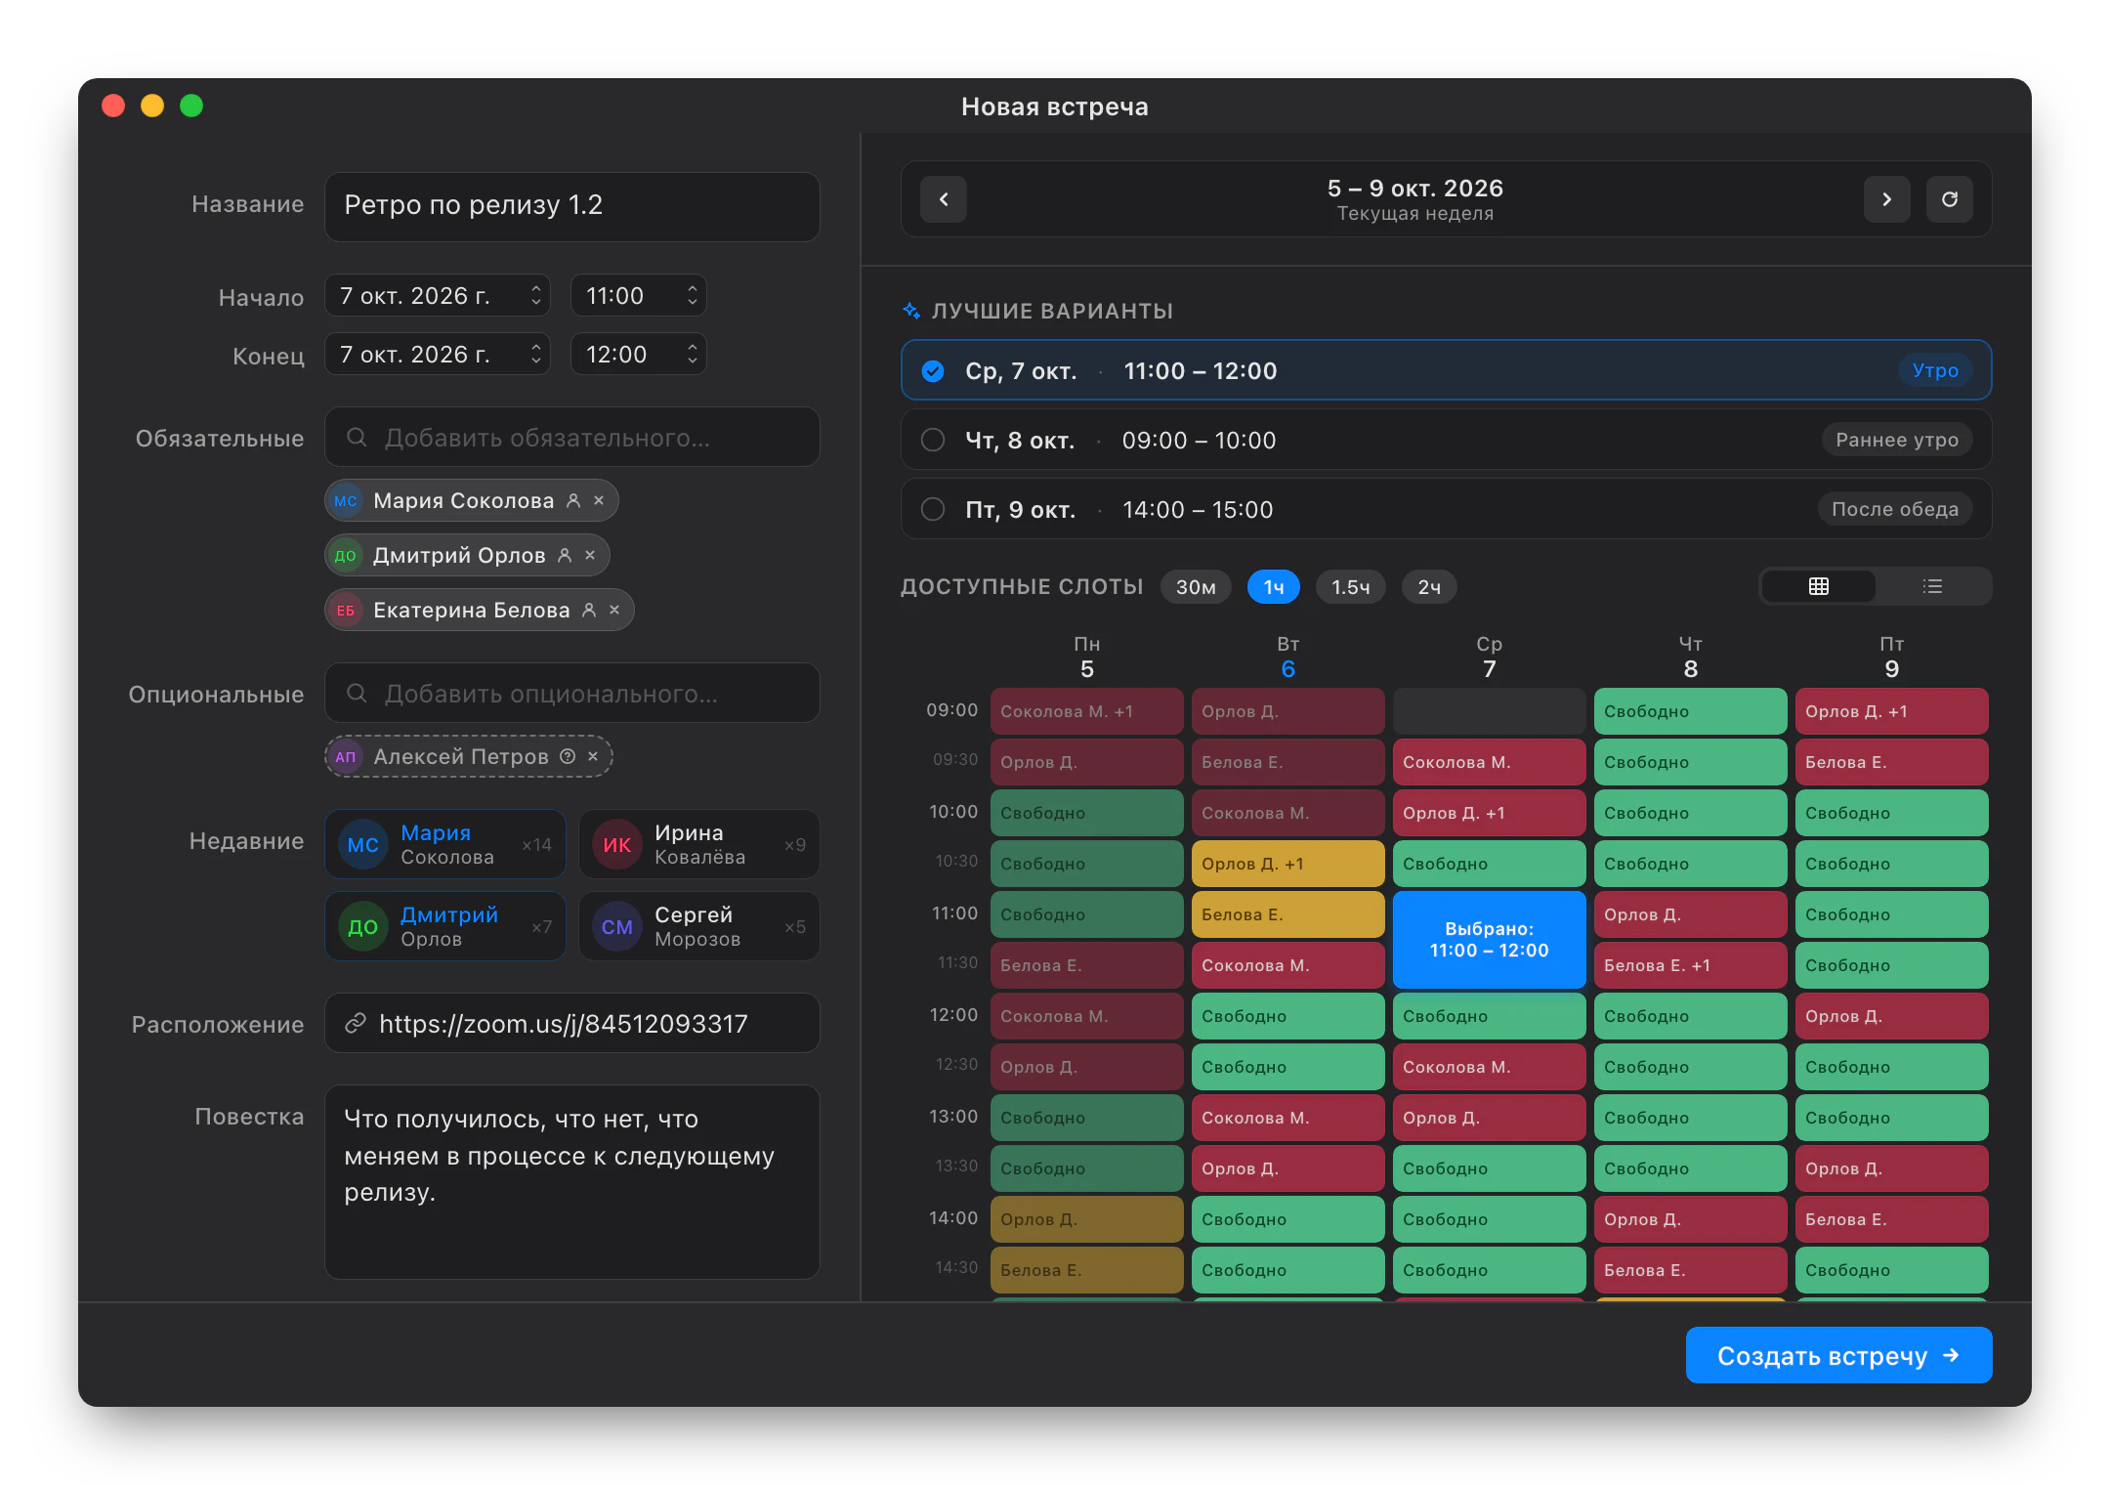The image size is (2110, 1485).
Task: Go to previous week with left chevron
Action: [x=943, y=199]
